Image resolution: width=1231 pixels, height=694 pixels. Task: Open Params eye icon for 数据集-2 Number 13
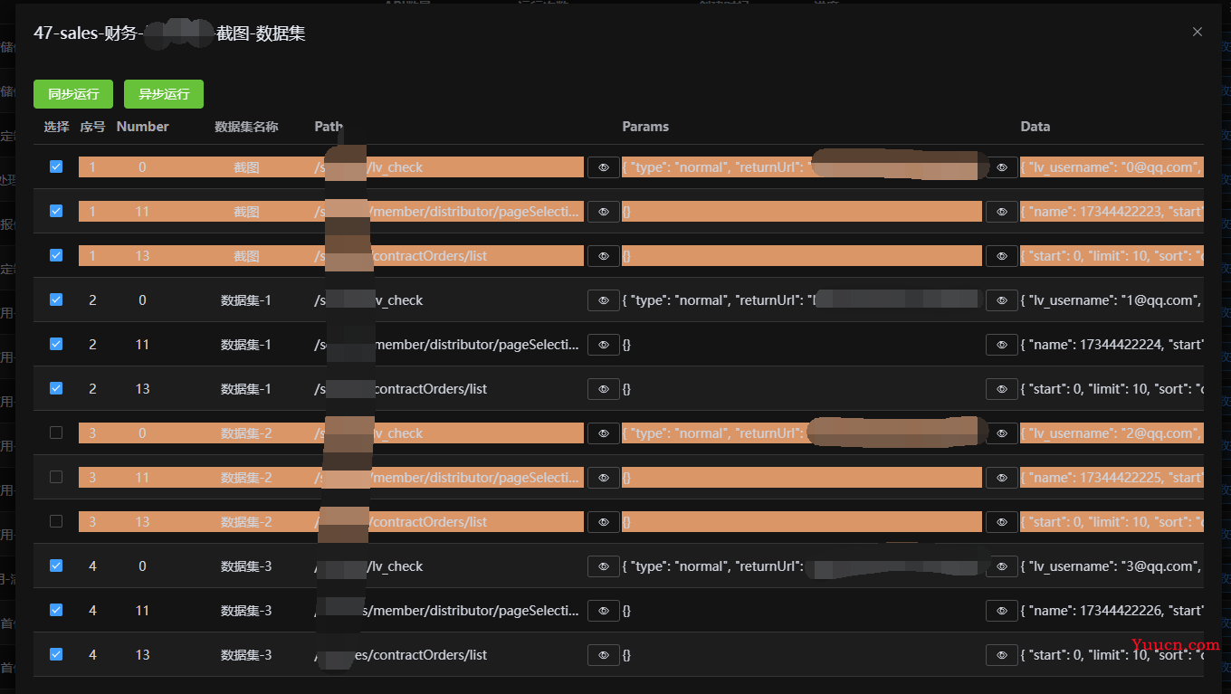(1002, 522)
